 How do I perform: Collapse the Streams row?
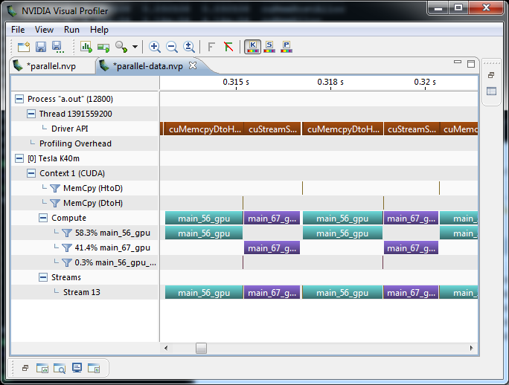43,277
